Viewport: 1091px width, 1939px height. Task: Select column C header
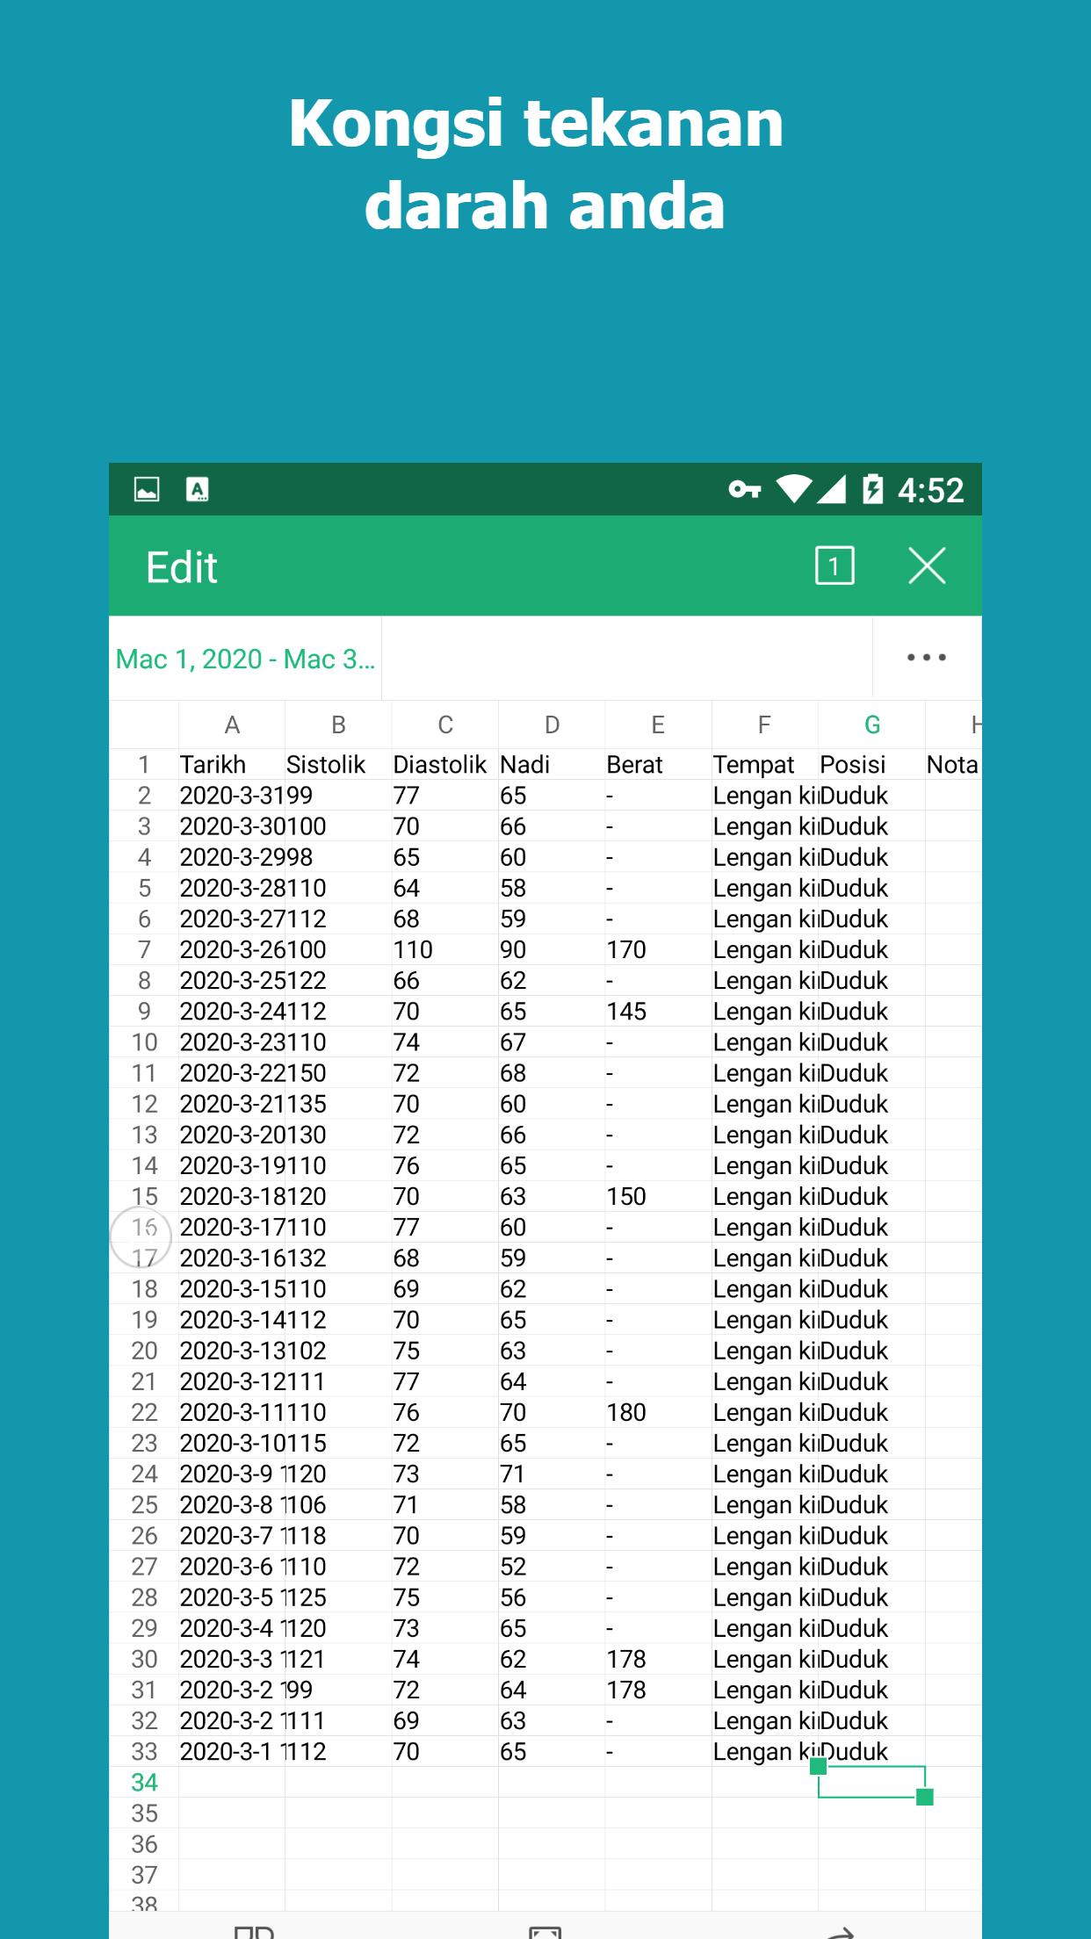445,724
